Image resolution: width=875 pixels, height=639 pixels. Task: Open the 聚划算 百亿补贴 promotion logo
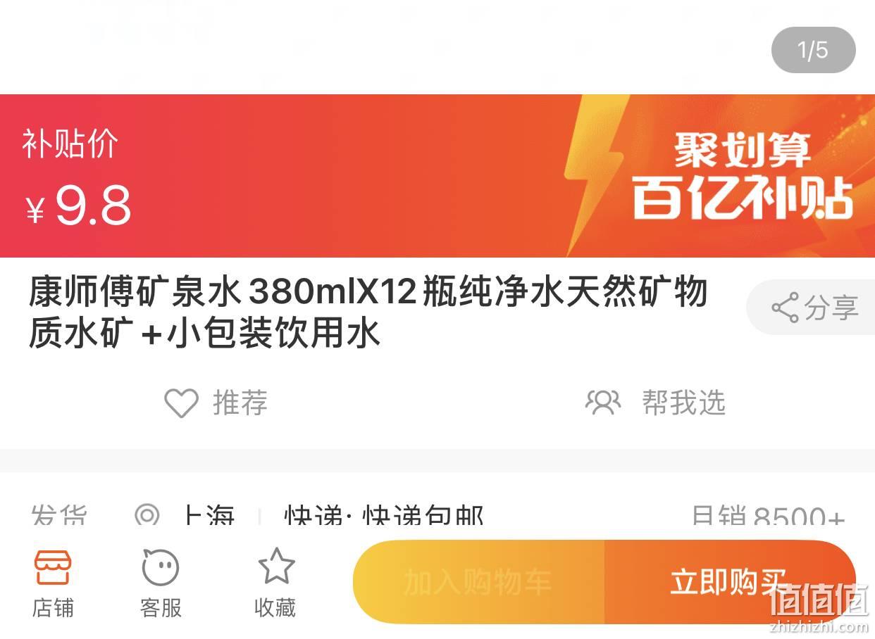pos(742,175)
